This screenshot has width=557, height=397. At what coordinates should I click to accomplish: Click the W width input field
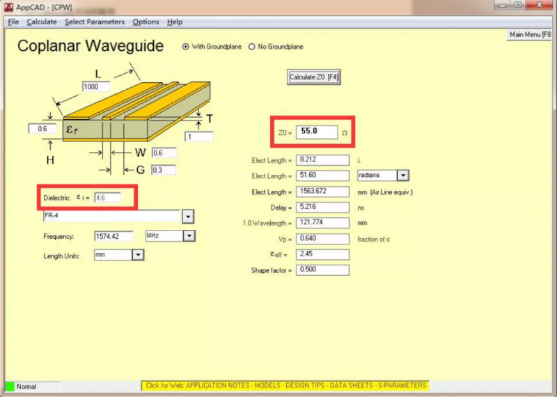163,153
